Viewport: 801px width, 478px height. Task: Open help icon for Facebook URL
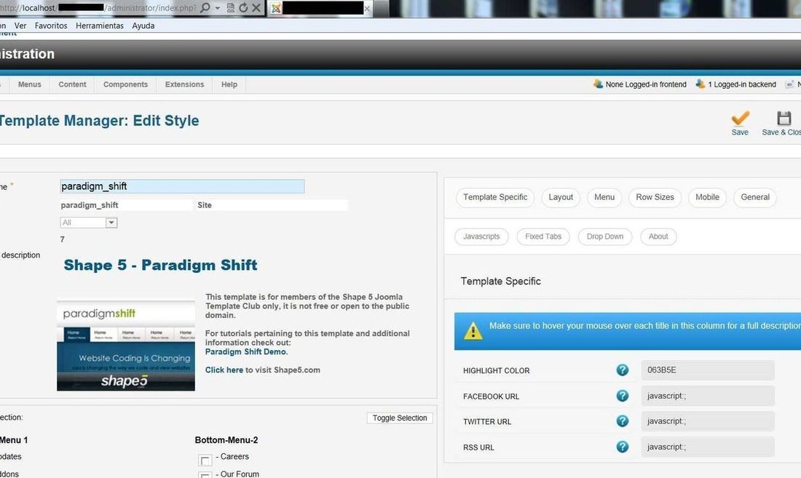click(x=622, y=395)
